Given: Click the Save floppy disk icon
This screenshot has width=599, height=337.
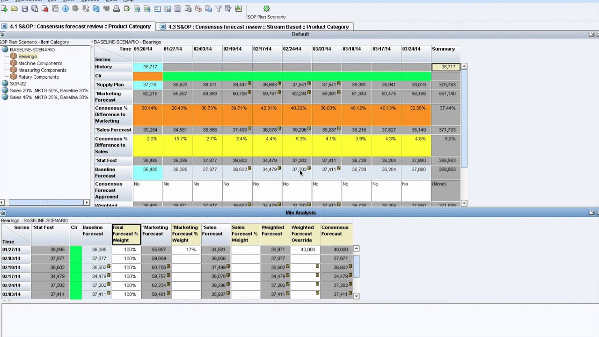Looking at the screenshot, I should click(x=25, y=8).
